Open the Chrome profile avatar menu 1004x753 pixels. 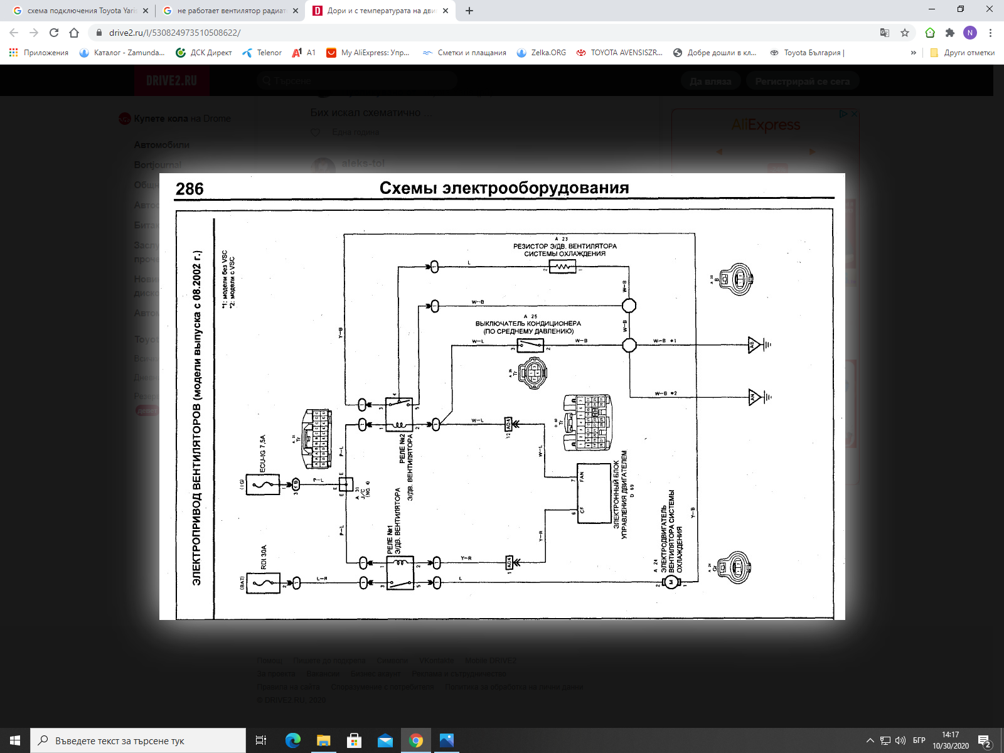click(970, 33)
